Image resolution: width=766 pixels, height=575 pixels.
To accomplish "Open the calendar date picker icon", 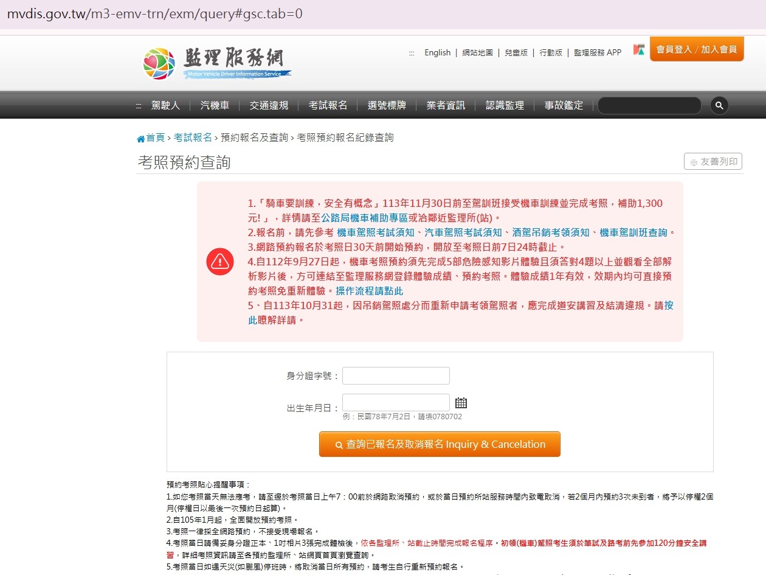I will [461, 403].
